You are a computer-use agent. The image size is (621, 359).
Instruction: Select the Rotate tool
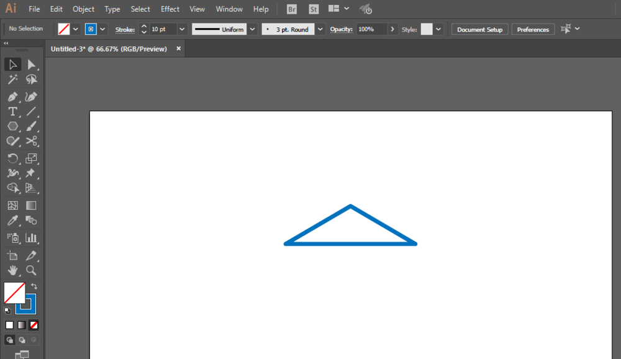tap(12, 158)
